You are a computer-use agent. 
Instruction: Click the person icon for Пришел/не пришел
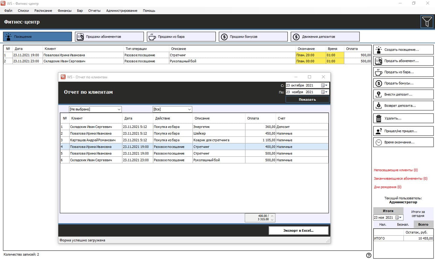point(379,131)
